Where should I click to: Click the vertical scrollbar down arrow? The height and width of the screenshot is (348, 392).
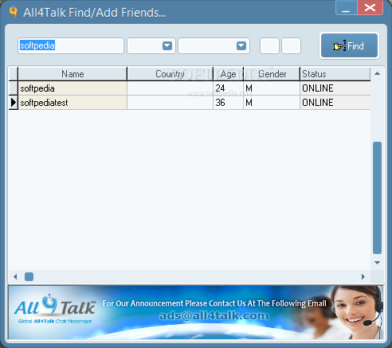click(377, 263)
